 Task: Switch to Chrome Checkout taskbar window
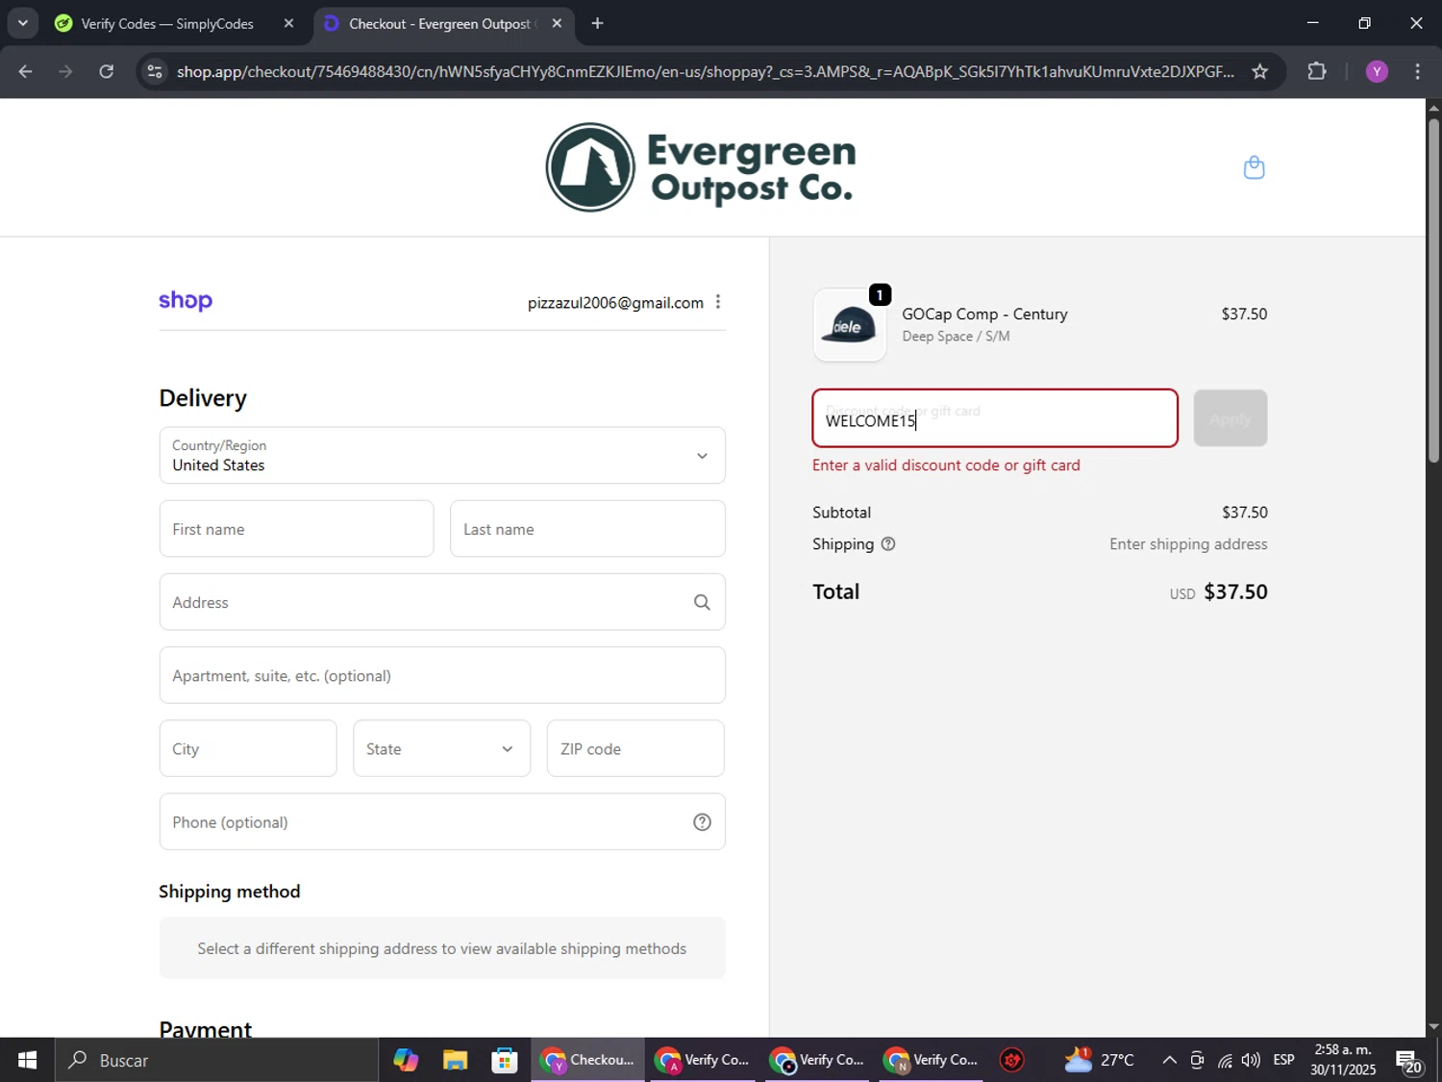[588, 1060]
